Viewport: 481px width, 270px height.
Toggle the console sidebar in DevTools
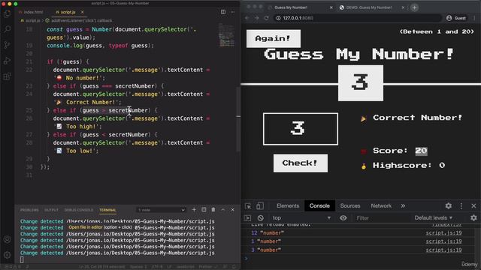click(x=248, y=218)
